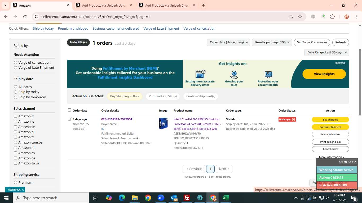Apply Business customer undelivered quick filter
The height and width of the screenshot is (203, 362).
pos(116,28)
